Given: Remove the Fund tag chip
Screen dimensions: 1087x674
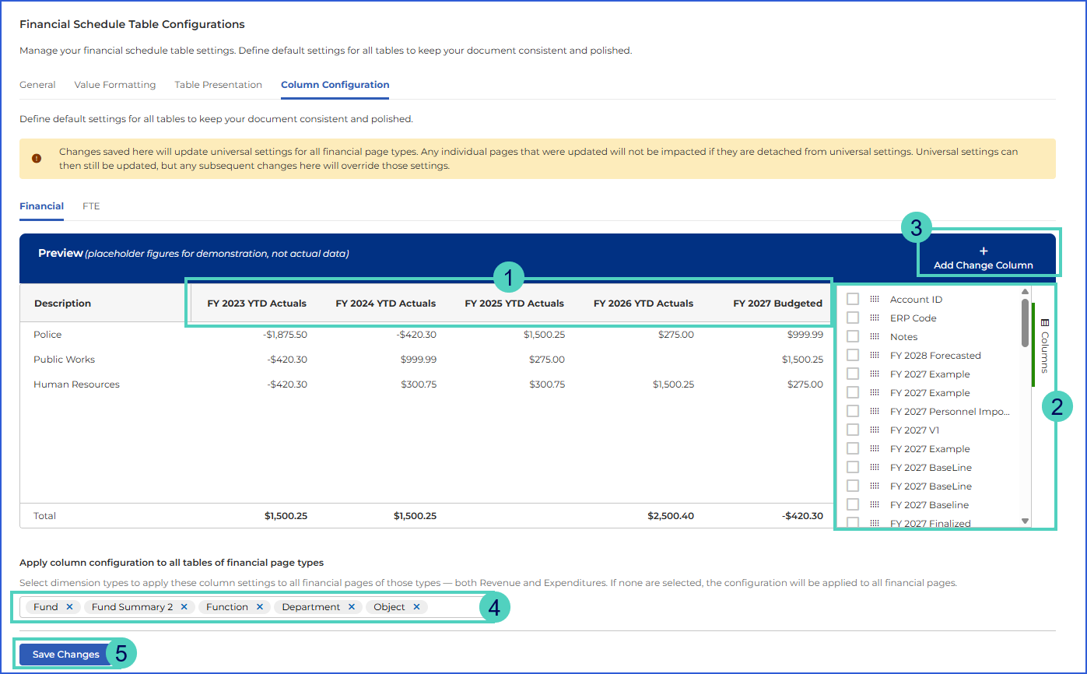Looking at the screenshot, I should [x=69, y=607].
